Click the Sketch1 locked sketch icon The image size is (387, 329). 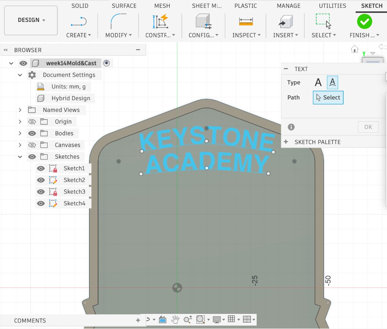pyautogui.click(x=53, y=168)
